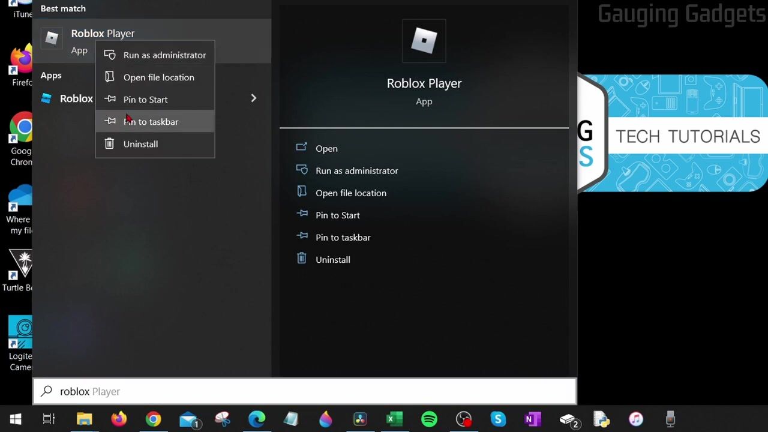Open the notepad-style app icon on the taskbar
The width and height of the screenshot is (768, 432).
(291, 419)
